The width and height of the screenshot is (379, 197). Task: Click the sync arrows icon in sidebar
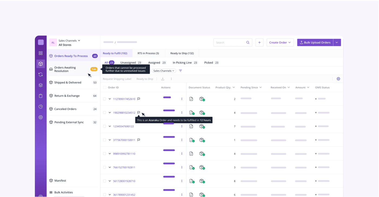[41, 74]
